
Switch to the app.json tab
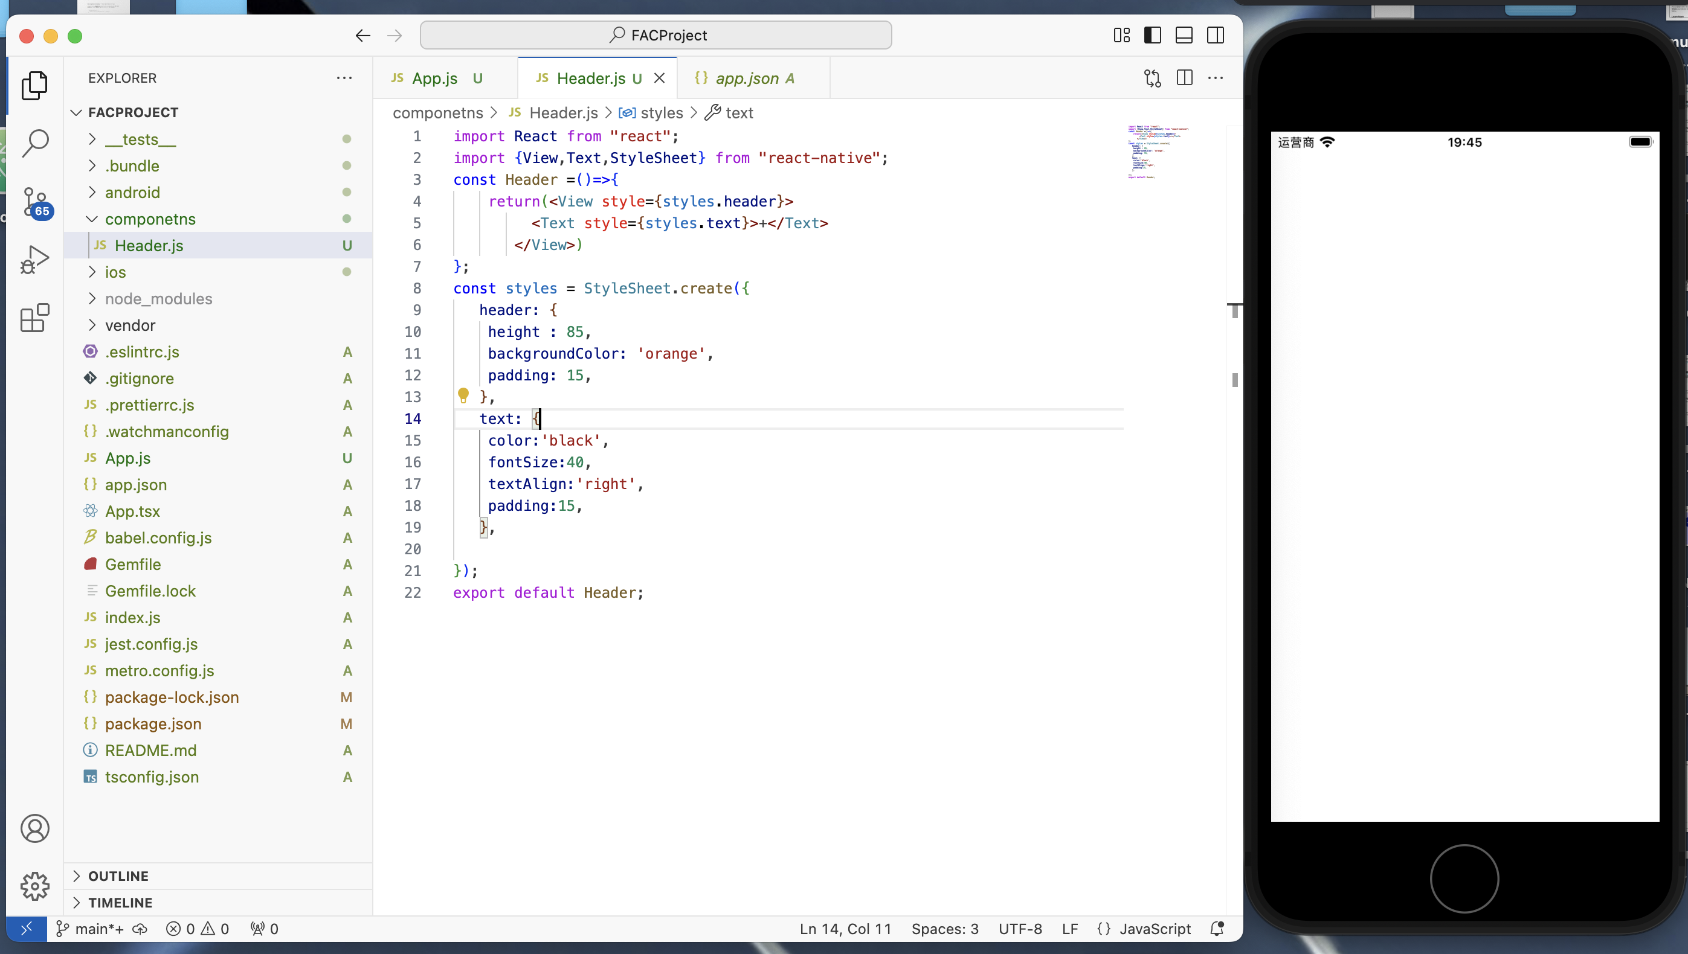point(753,78)
